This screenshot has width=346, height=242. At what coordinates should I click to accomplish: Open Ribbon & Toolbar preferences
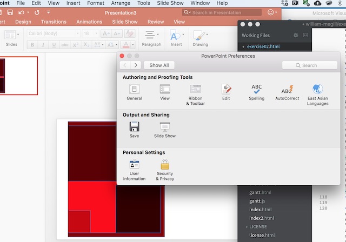tap(195, 94)
